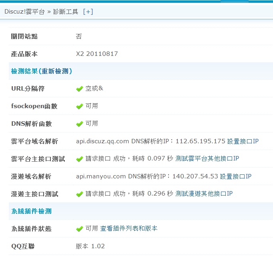Viewport: 273px width, 257px height.
Task: Select the 漫遊域名解析 label
Action: coord(31,176)
